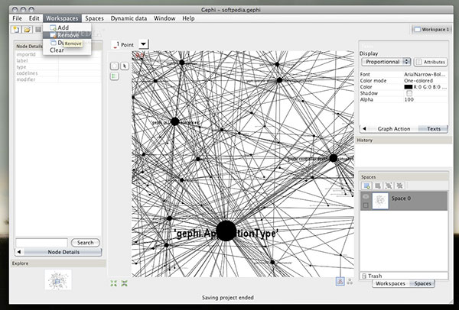459x310 pixels.
Task: Click the Open project folder icon
Action: tap(28, 29)
